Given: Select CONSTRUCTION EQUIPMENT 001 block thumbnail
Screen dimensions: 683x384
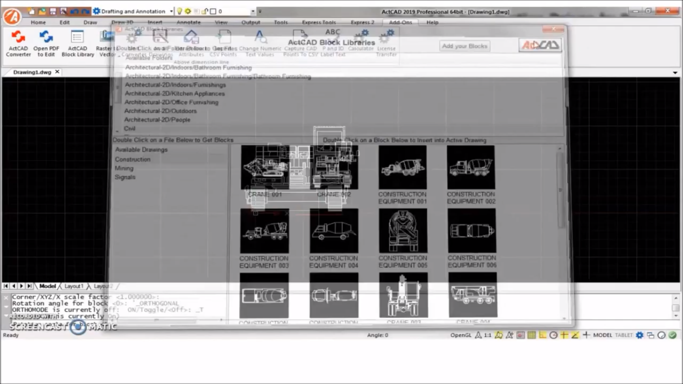Looking at the screenshot, I should 402,167.
